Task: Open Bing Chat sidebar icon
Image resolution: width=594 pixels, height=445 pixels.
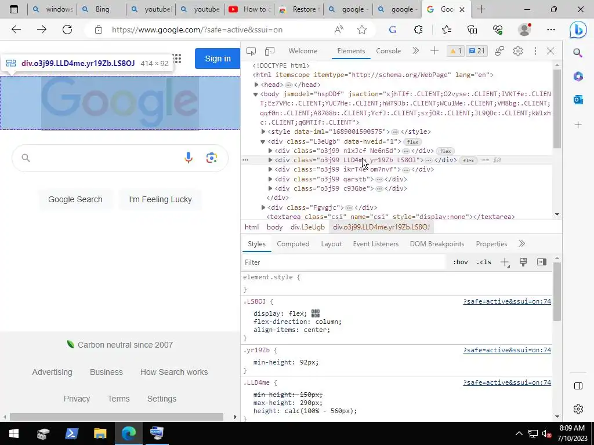Action: click(578, 30)
